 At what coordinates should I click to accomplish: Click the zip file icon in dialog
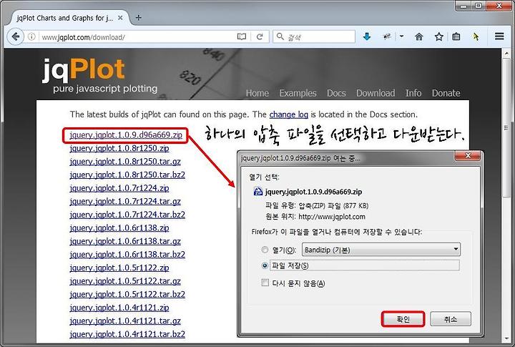[258, 192]
